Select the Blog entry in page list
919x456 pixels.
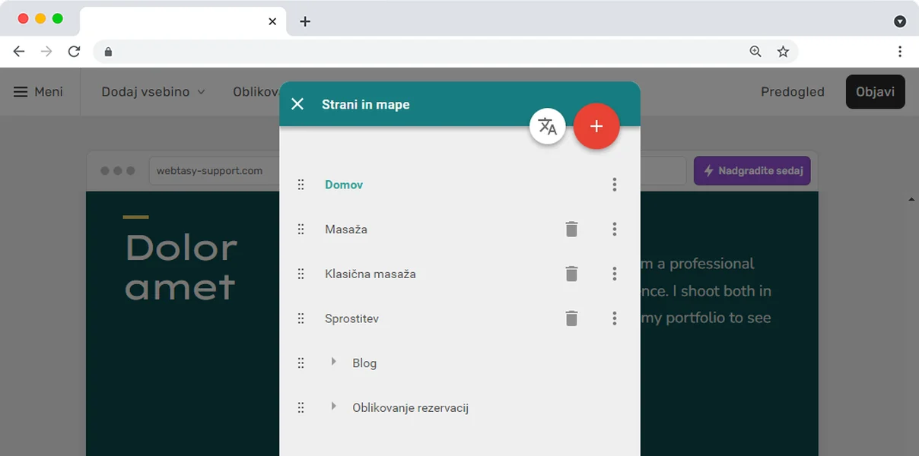click(x=364, y=363)
